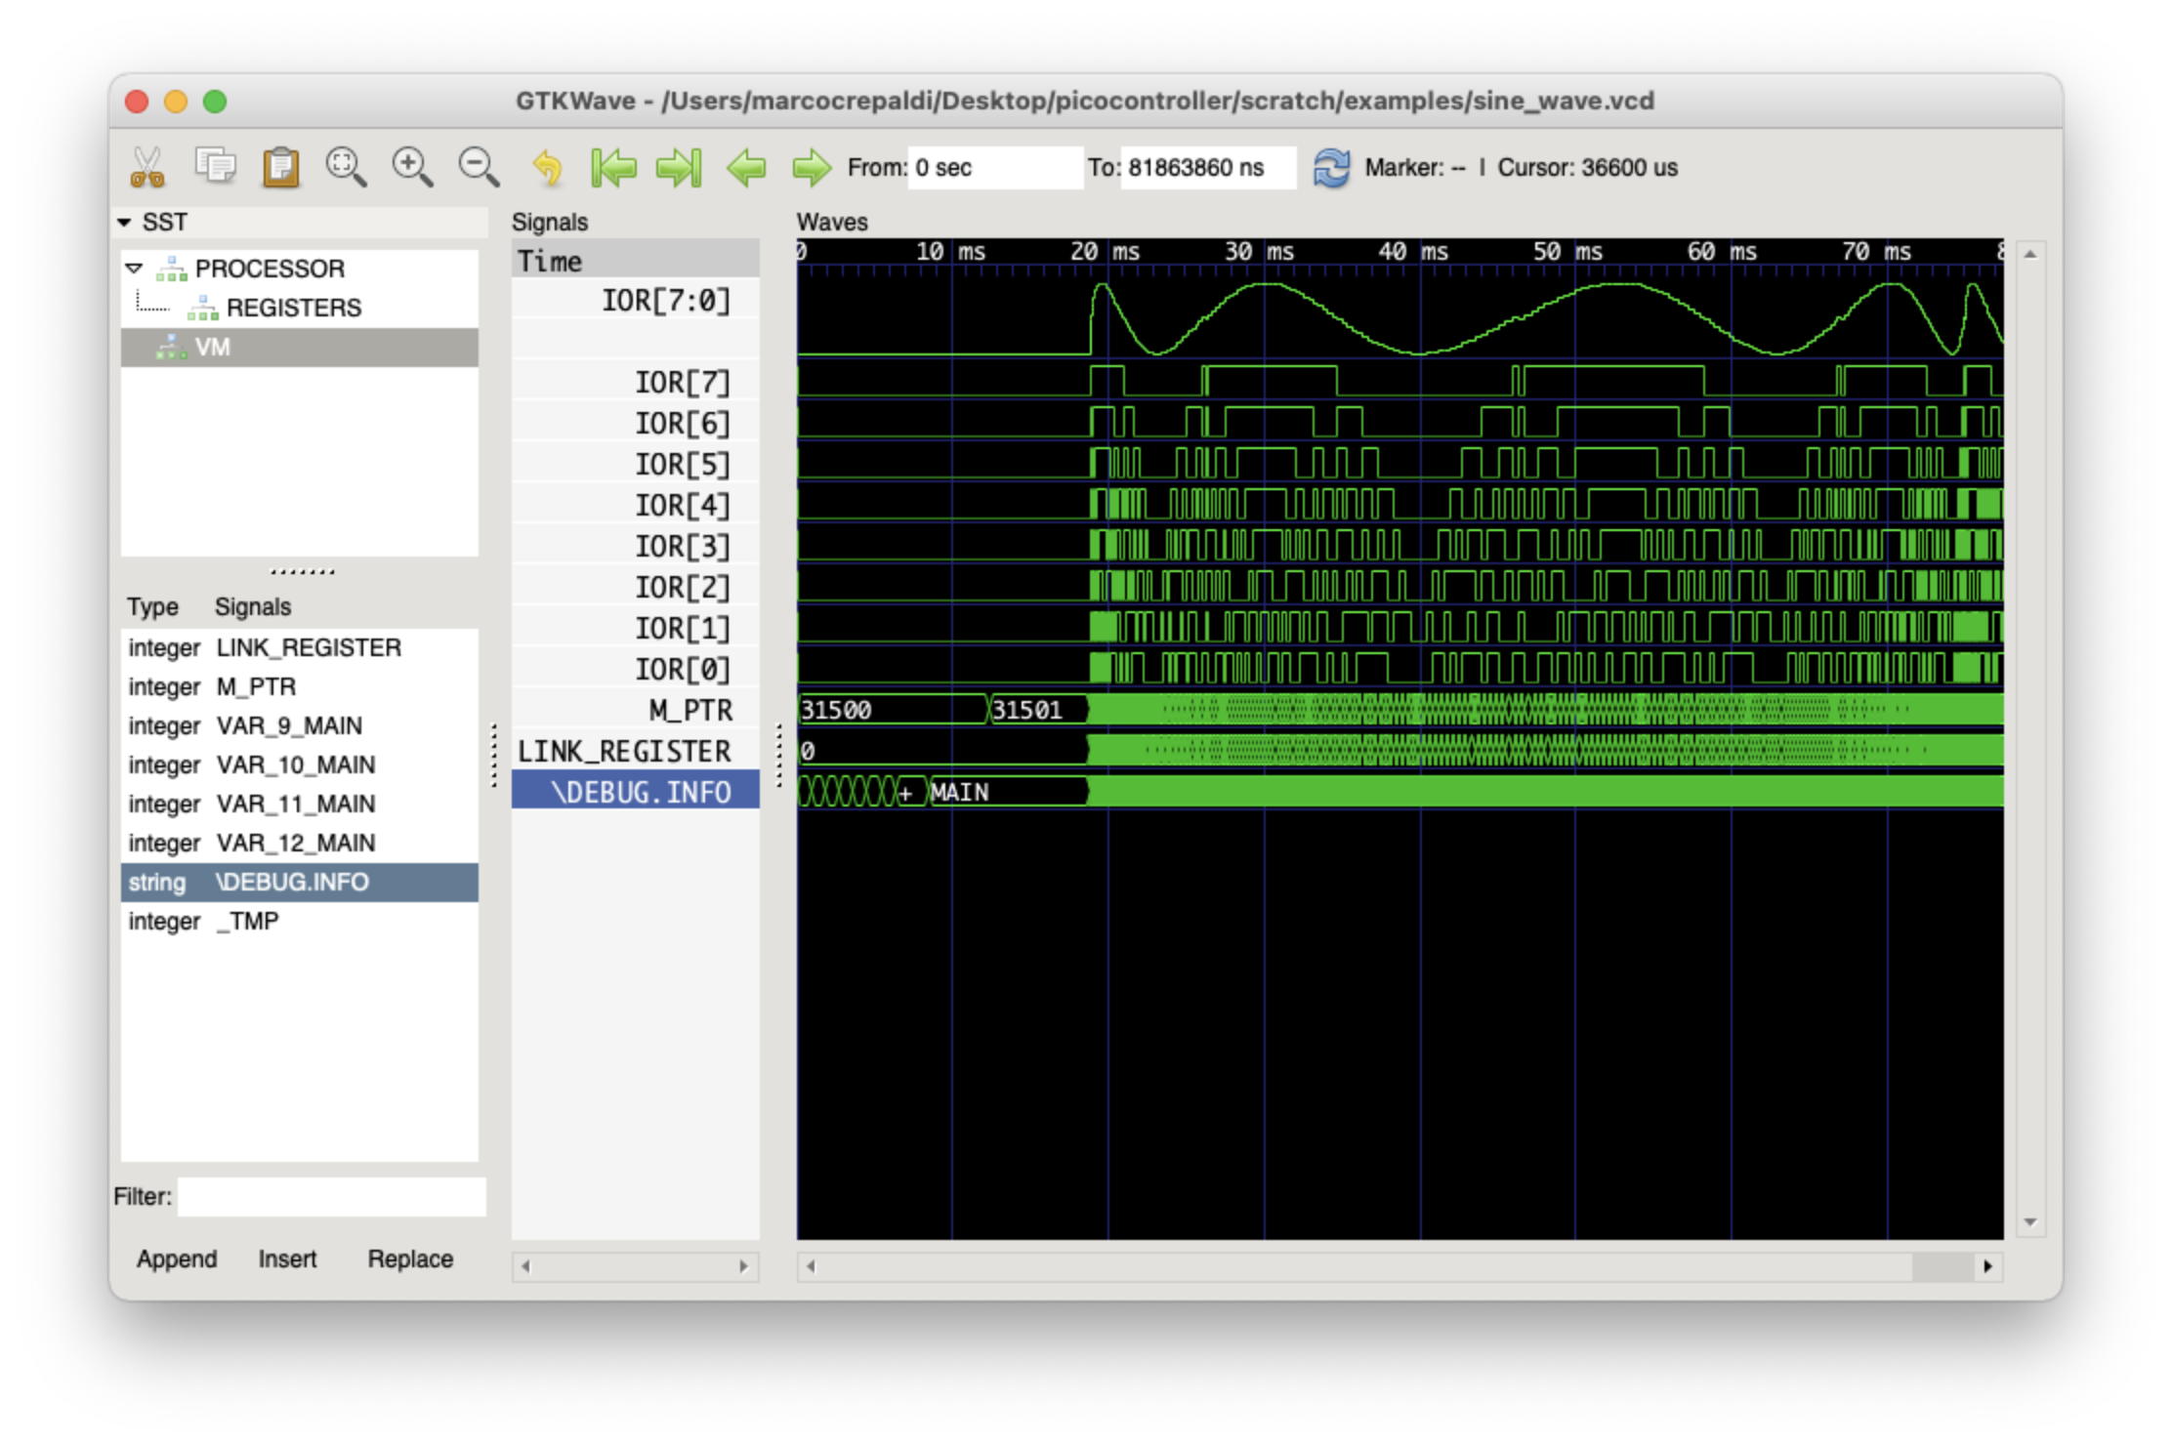The image size is (2172, 1445).
Task: Click the Append button
Action: point(177,1259)
